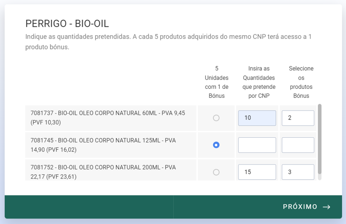Click the '5 Unidades com 1 de Bónus' header
The image size is (346, 224).
(216, 82)
